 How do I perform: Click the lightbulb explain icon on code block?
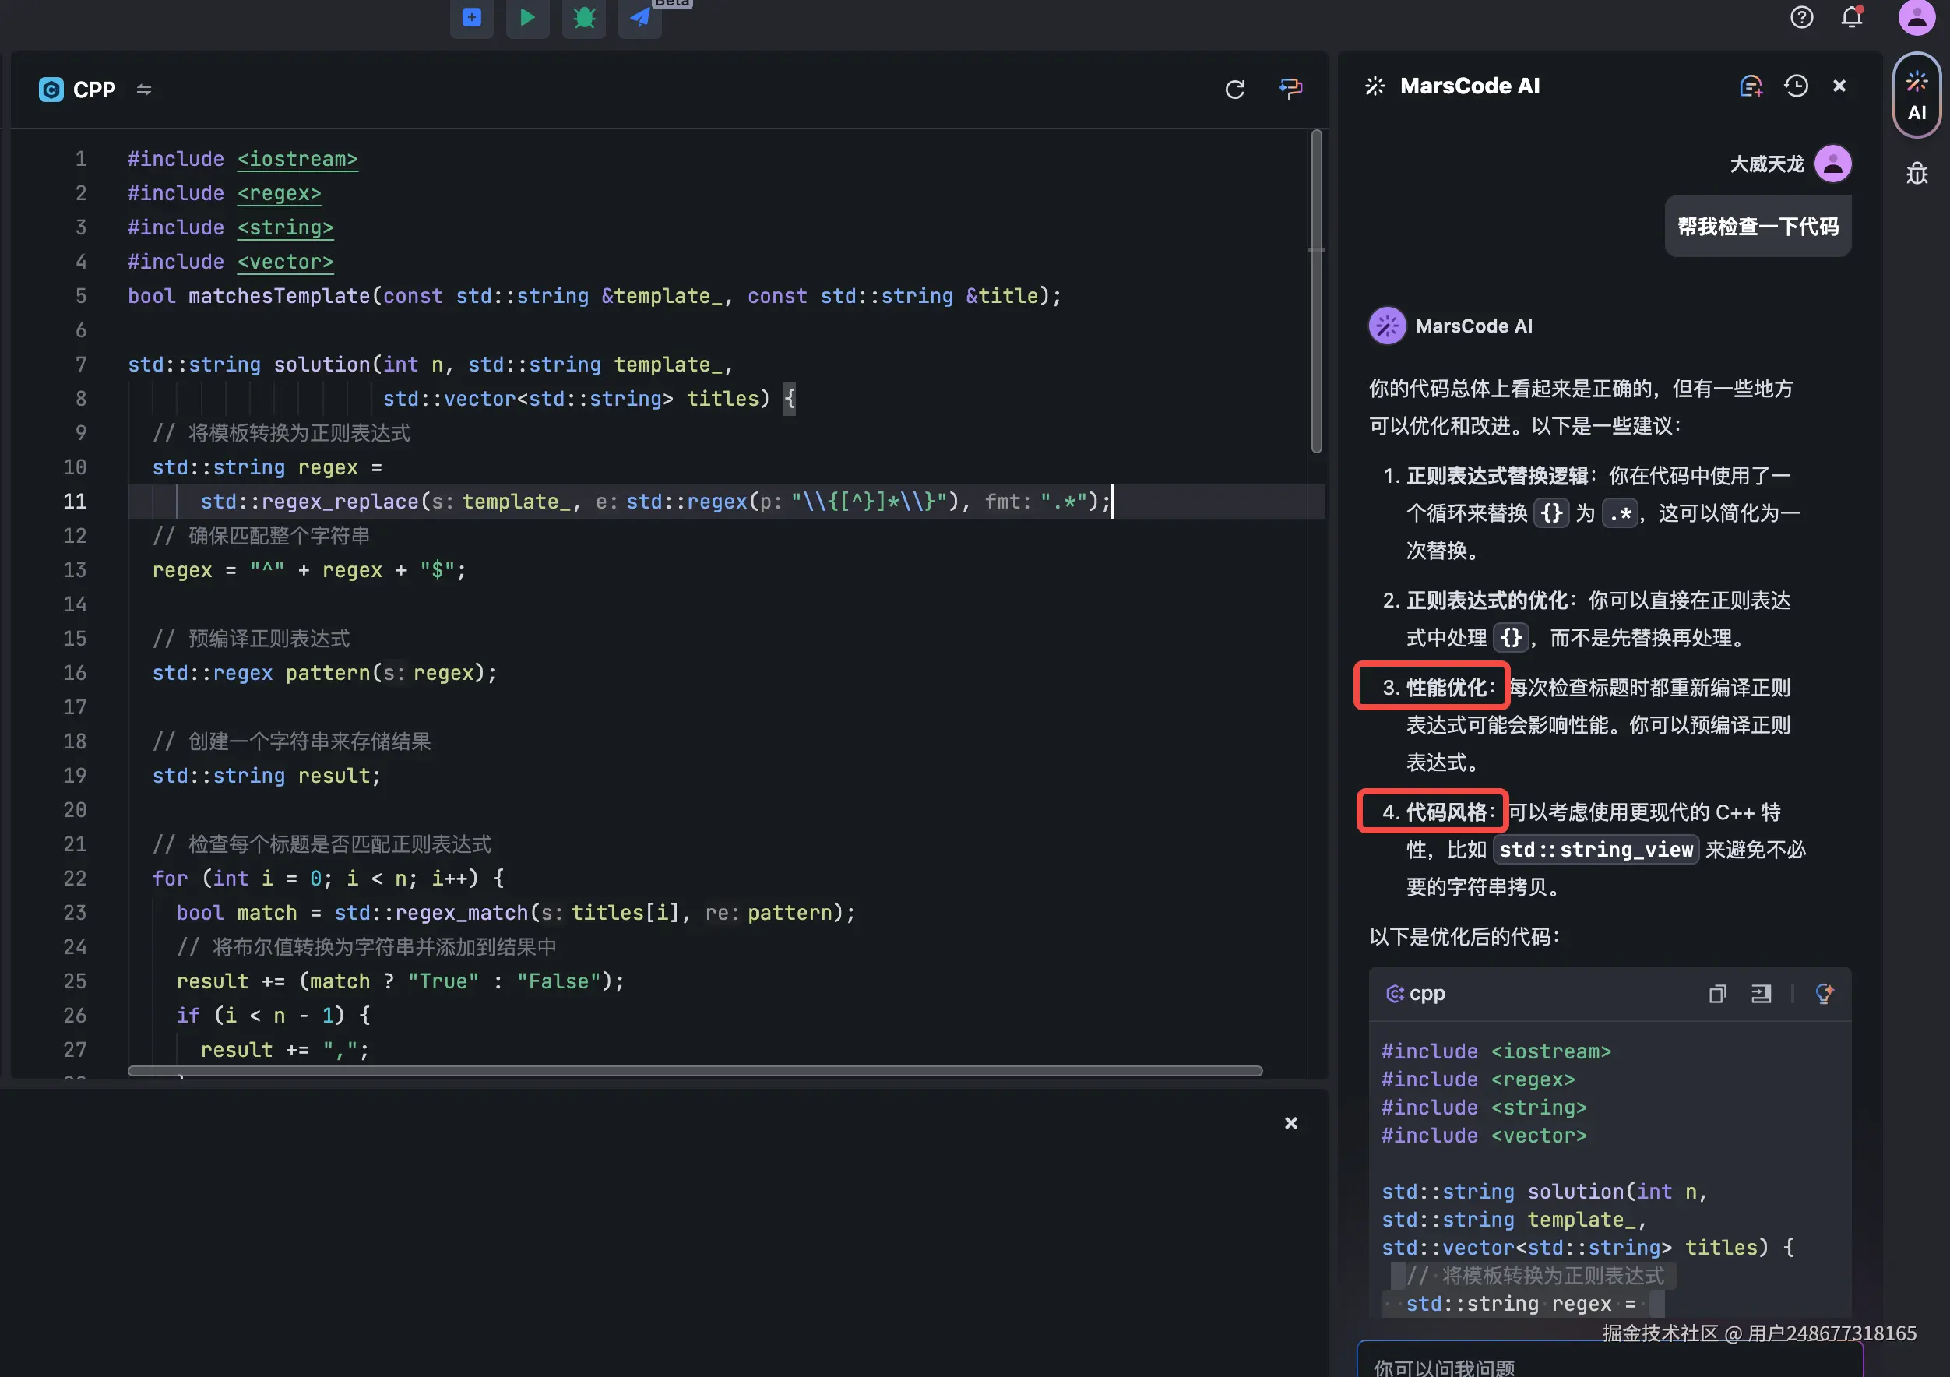tap(1824, 993)
